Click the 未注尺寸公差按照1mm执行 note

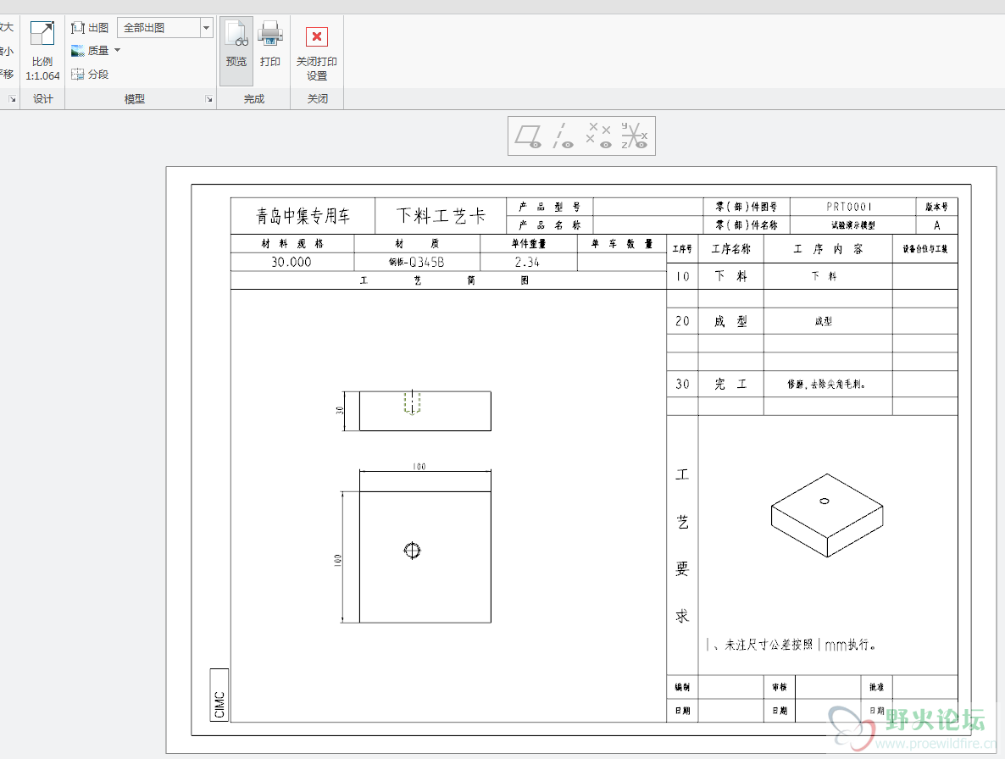tap(791, 645)
